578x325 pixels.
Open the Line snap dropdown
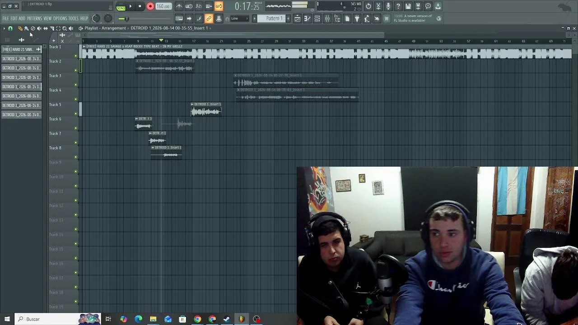tap(240, 19)
